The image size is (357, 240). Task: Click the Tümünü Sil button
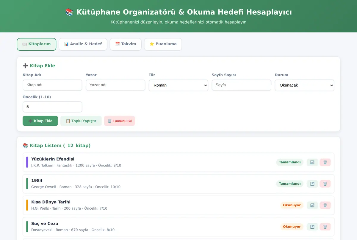tap(120, 121)
